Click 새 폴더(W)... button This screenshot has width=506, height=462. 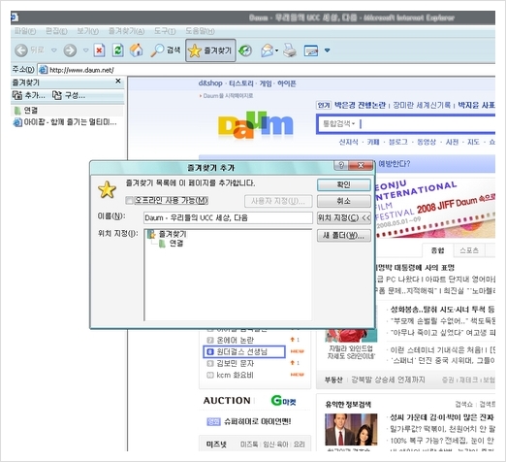point(344,236)
